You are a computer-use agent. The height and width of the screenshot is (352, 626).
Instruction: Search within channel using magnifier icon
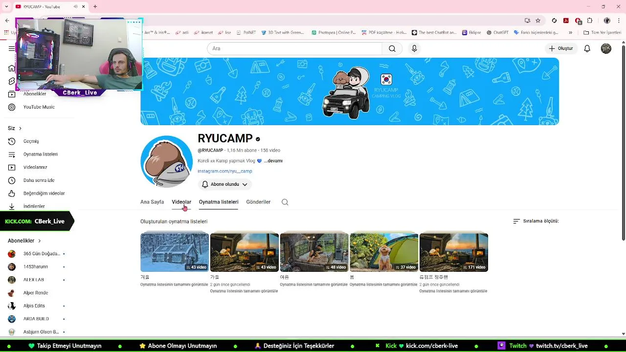(x=285, y=202)
